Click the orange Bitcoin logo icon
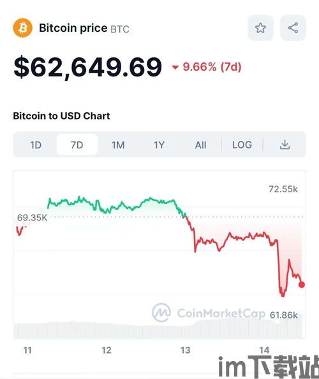The width and height of the screenshot is (319, 379). tap(22, 28)
